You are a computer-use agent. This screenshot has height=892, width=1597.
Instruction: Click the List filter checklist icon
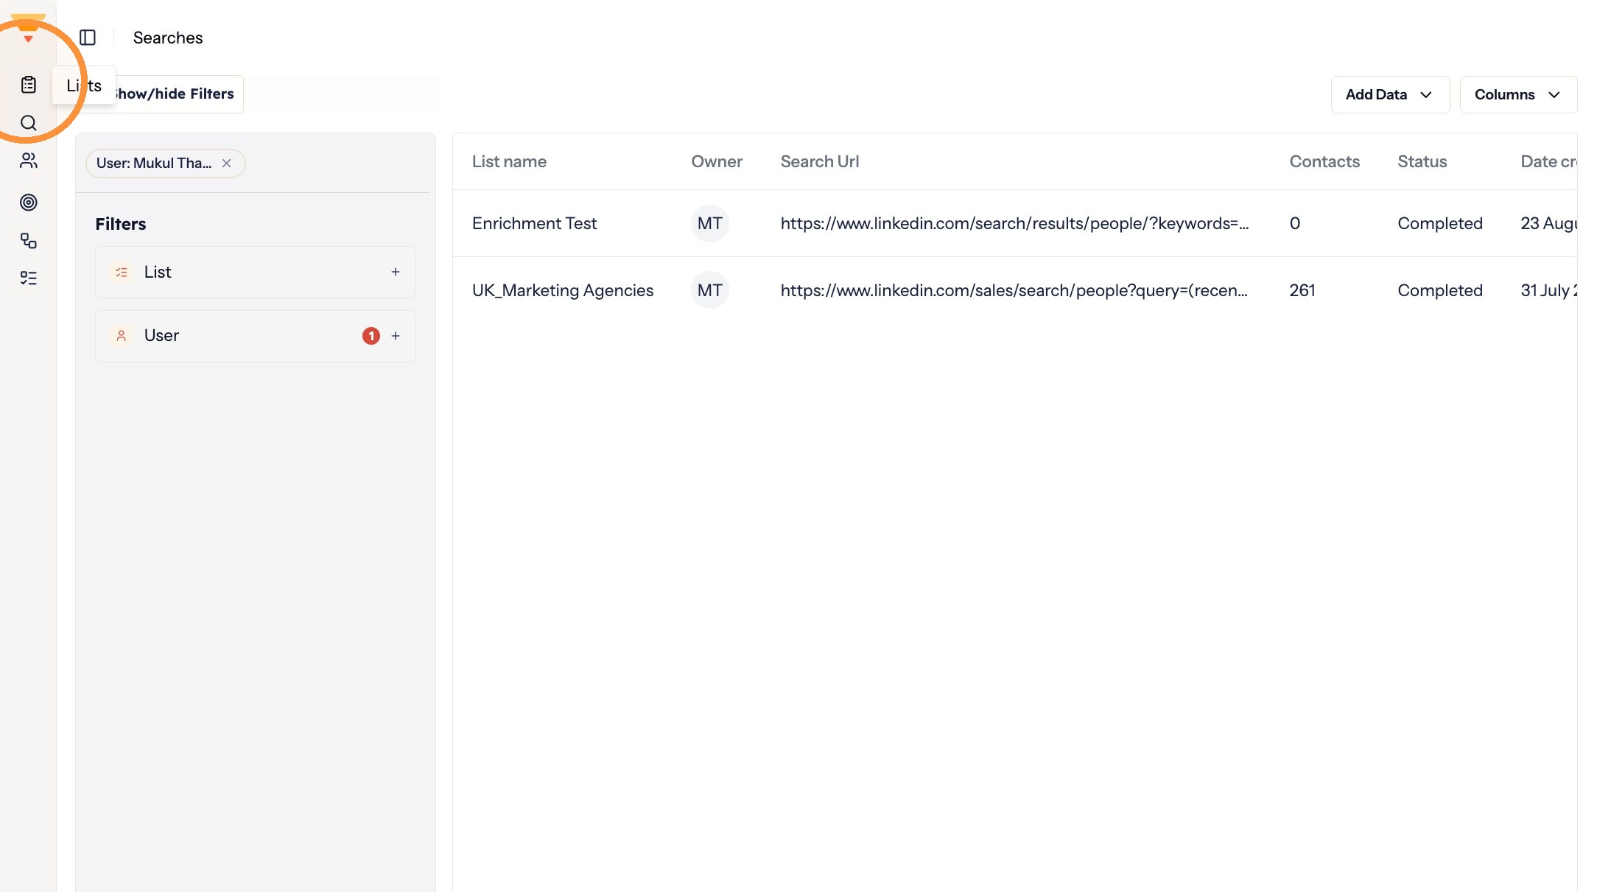click(122, 273)
